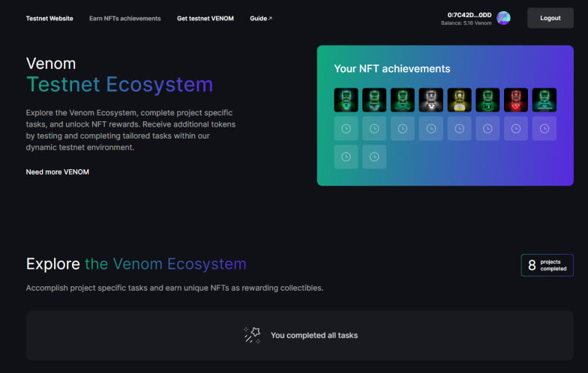Viewport: 588px width, 373px height.
Task: Select the sixth green robot NFT
Action: 487,100
